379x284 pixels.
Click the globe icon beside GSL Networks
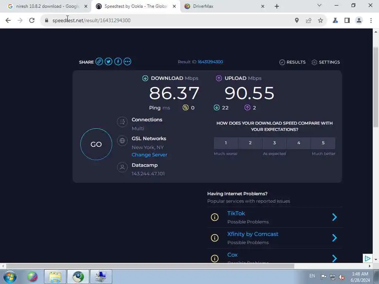pyautogui.click(x=122, y=141)
